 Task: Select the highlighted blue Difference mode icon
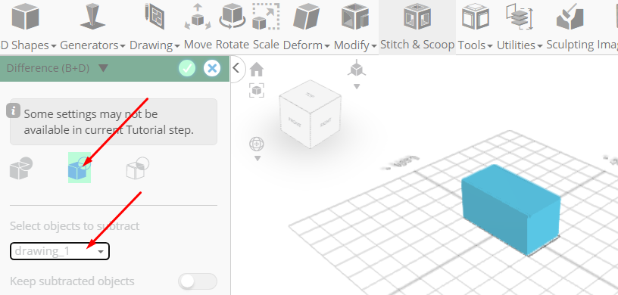80,167
